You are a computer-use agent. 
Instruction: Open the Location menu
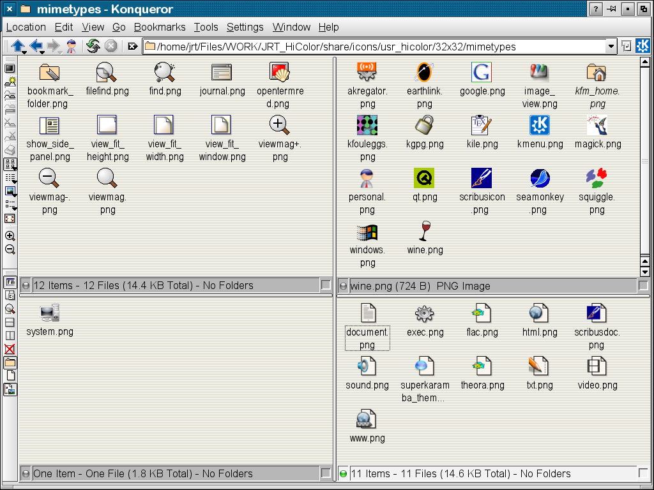[26, 27]
